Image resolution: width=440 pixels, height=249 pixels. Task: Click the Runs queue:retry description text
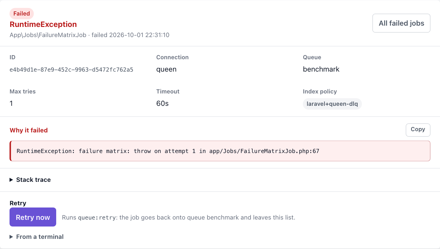179,218
